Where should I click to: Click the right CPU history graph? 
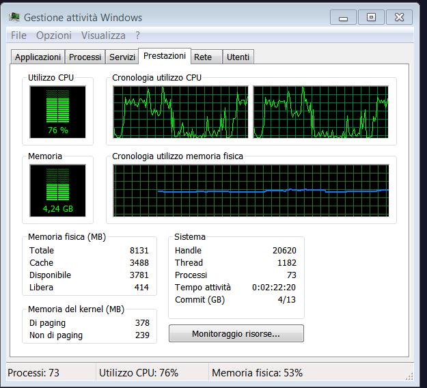tap(321, 112)
